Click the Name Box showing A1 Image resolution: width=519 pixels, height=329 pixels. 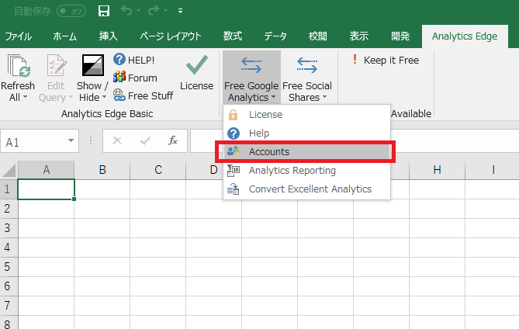33,141
